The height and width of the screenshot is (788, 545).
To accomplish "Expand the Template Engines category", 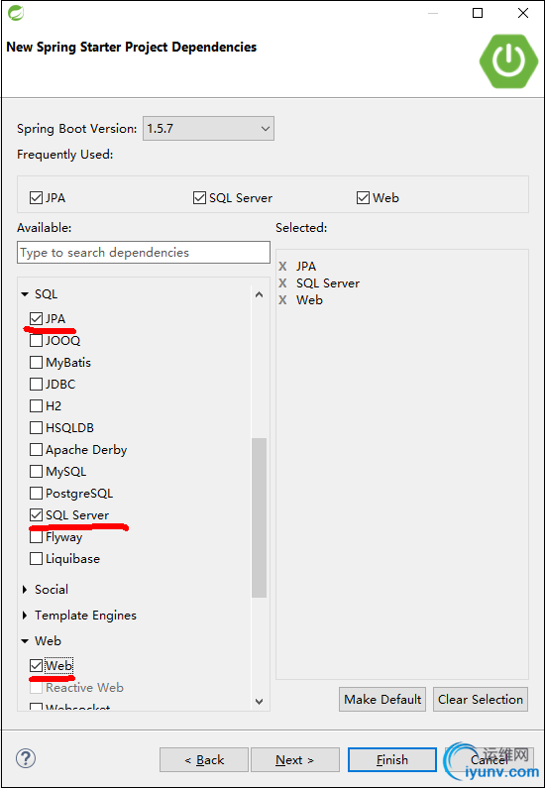I will coord(25,616).
